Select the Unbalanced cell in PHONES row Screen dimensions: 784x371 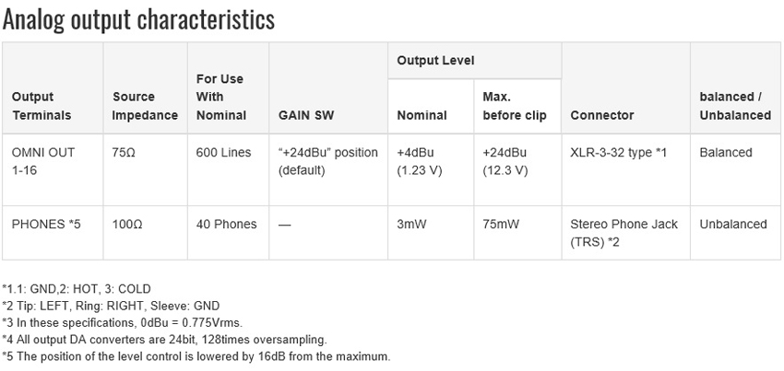coord(736,233)
